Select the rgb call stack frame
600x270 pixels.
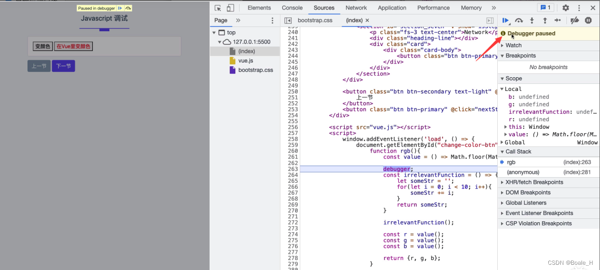(x=548, y=162)
